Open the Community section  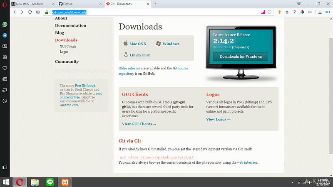pyautogui.click(x=67, y=62)
